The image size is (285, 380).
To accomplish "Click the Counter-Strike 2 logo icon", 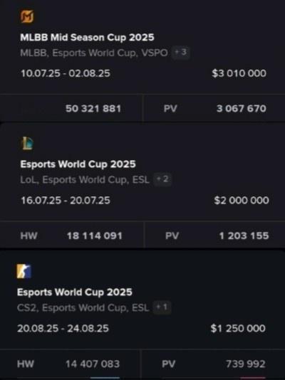I will click(x=24, y=271).
